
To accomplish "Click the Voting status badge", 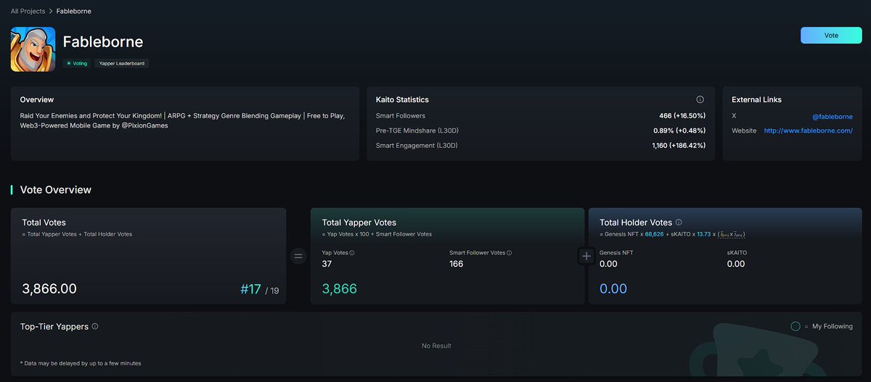I will point(77,64).
